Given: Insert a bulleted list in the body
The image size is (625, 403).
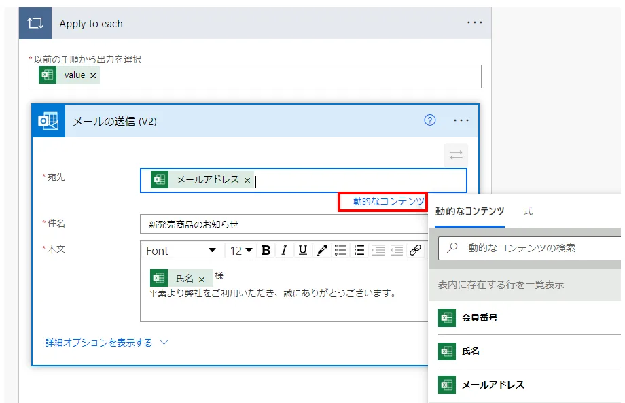Looking at the screenshot, I should coord(341,251).
